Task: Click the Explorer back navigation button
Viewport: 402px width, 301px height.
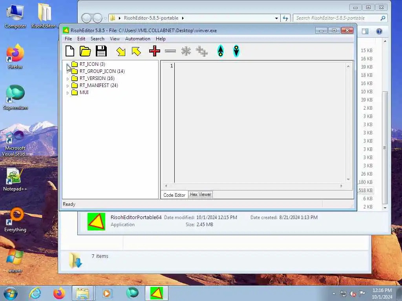Action: (86, 18)
